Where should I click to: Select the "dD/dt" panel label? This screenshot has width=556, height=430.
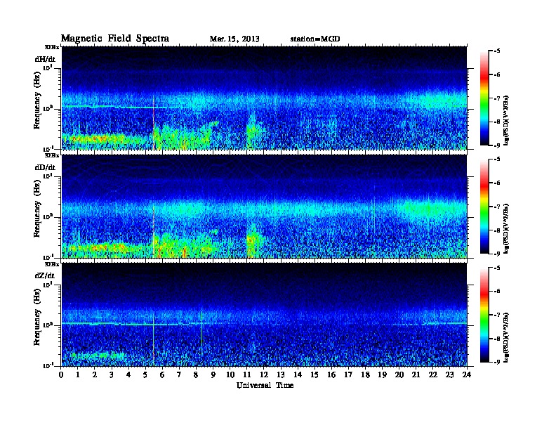tap(45, 167)
